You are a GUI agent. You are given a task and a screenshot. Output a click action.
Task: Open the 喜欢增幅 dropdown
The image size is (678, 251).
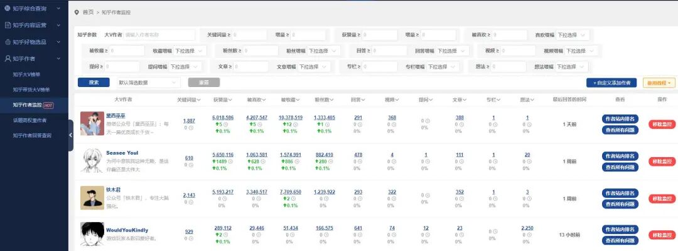click(572, 35)
